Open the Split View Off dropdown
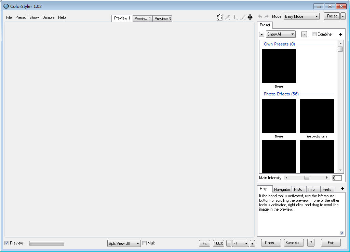Viewport: 350px width, 252px height. click(124, 243)
